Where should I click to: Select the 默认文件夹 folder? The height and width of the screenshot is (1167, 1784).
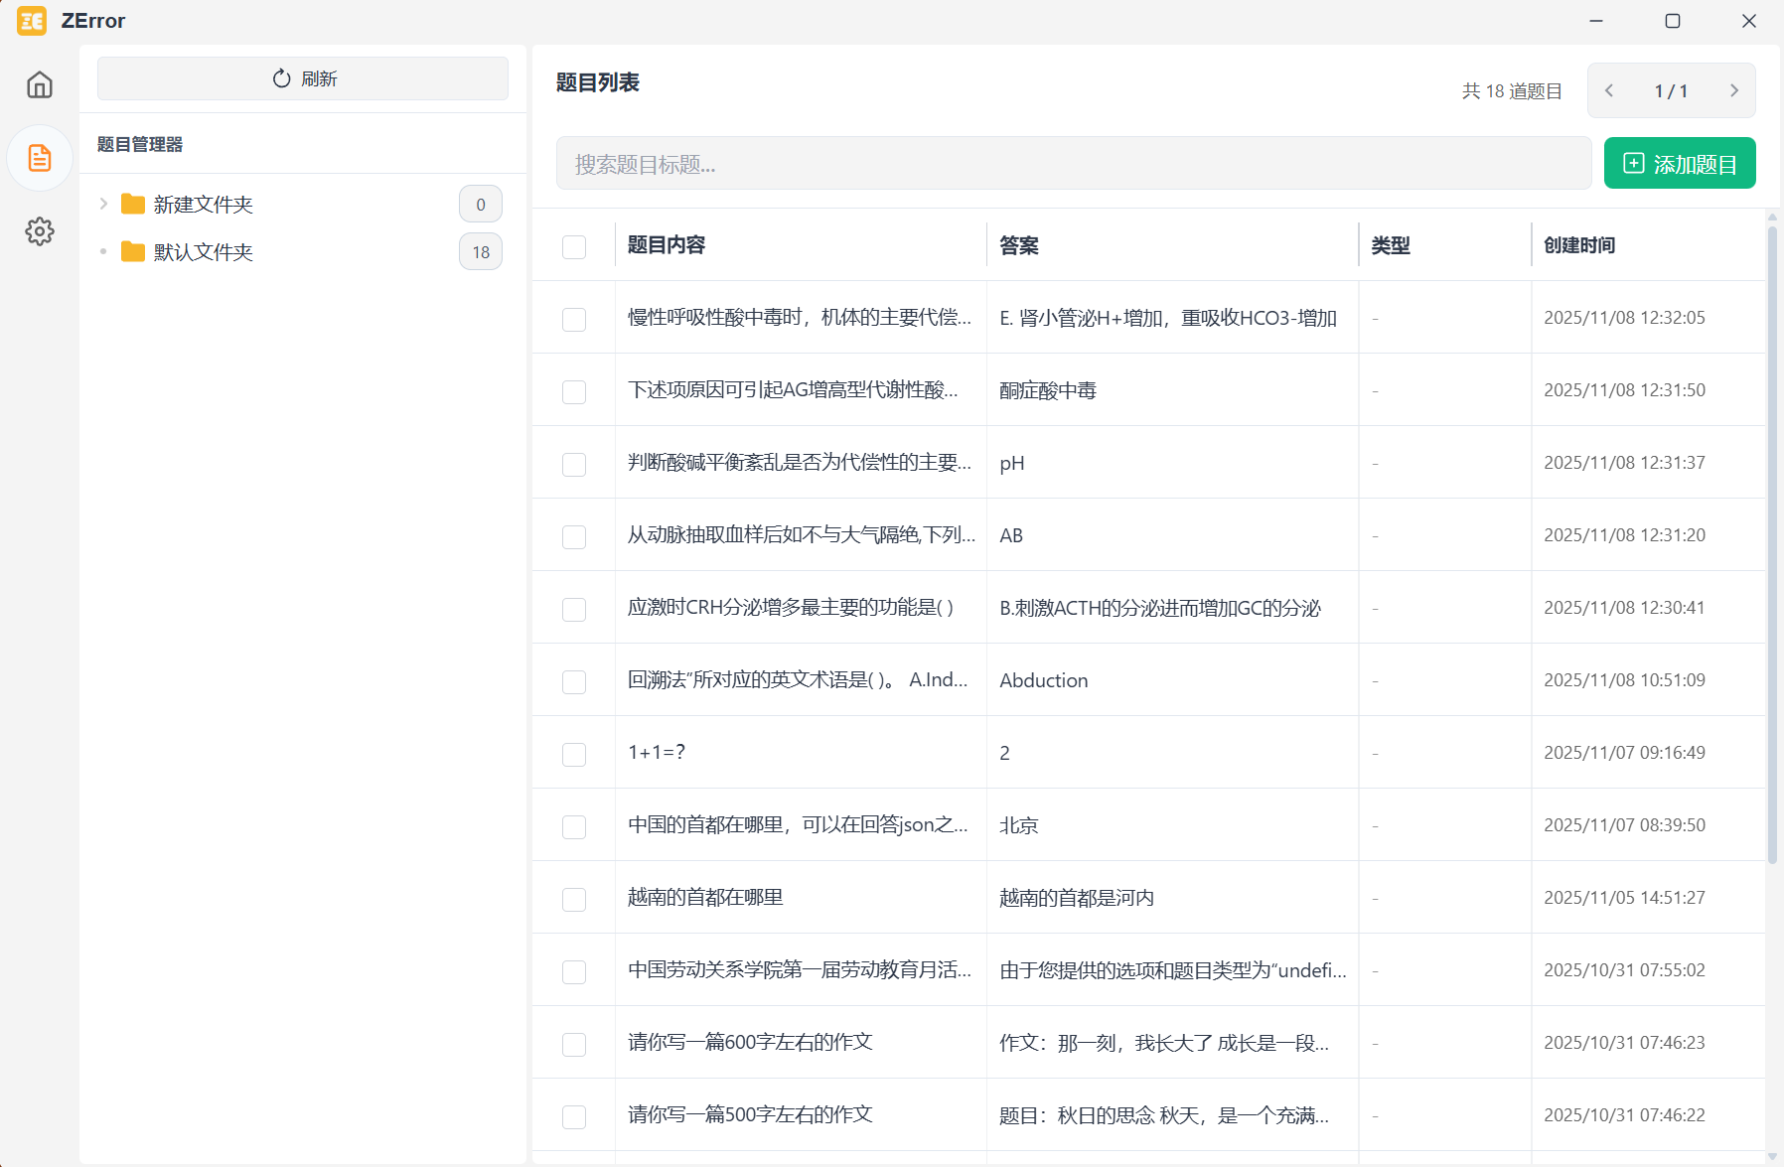click(204, 252)
